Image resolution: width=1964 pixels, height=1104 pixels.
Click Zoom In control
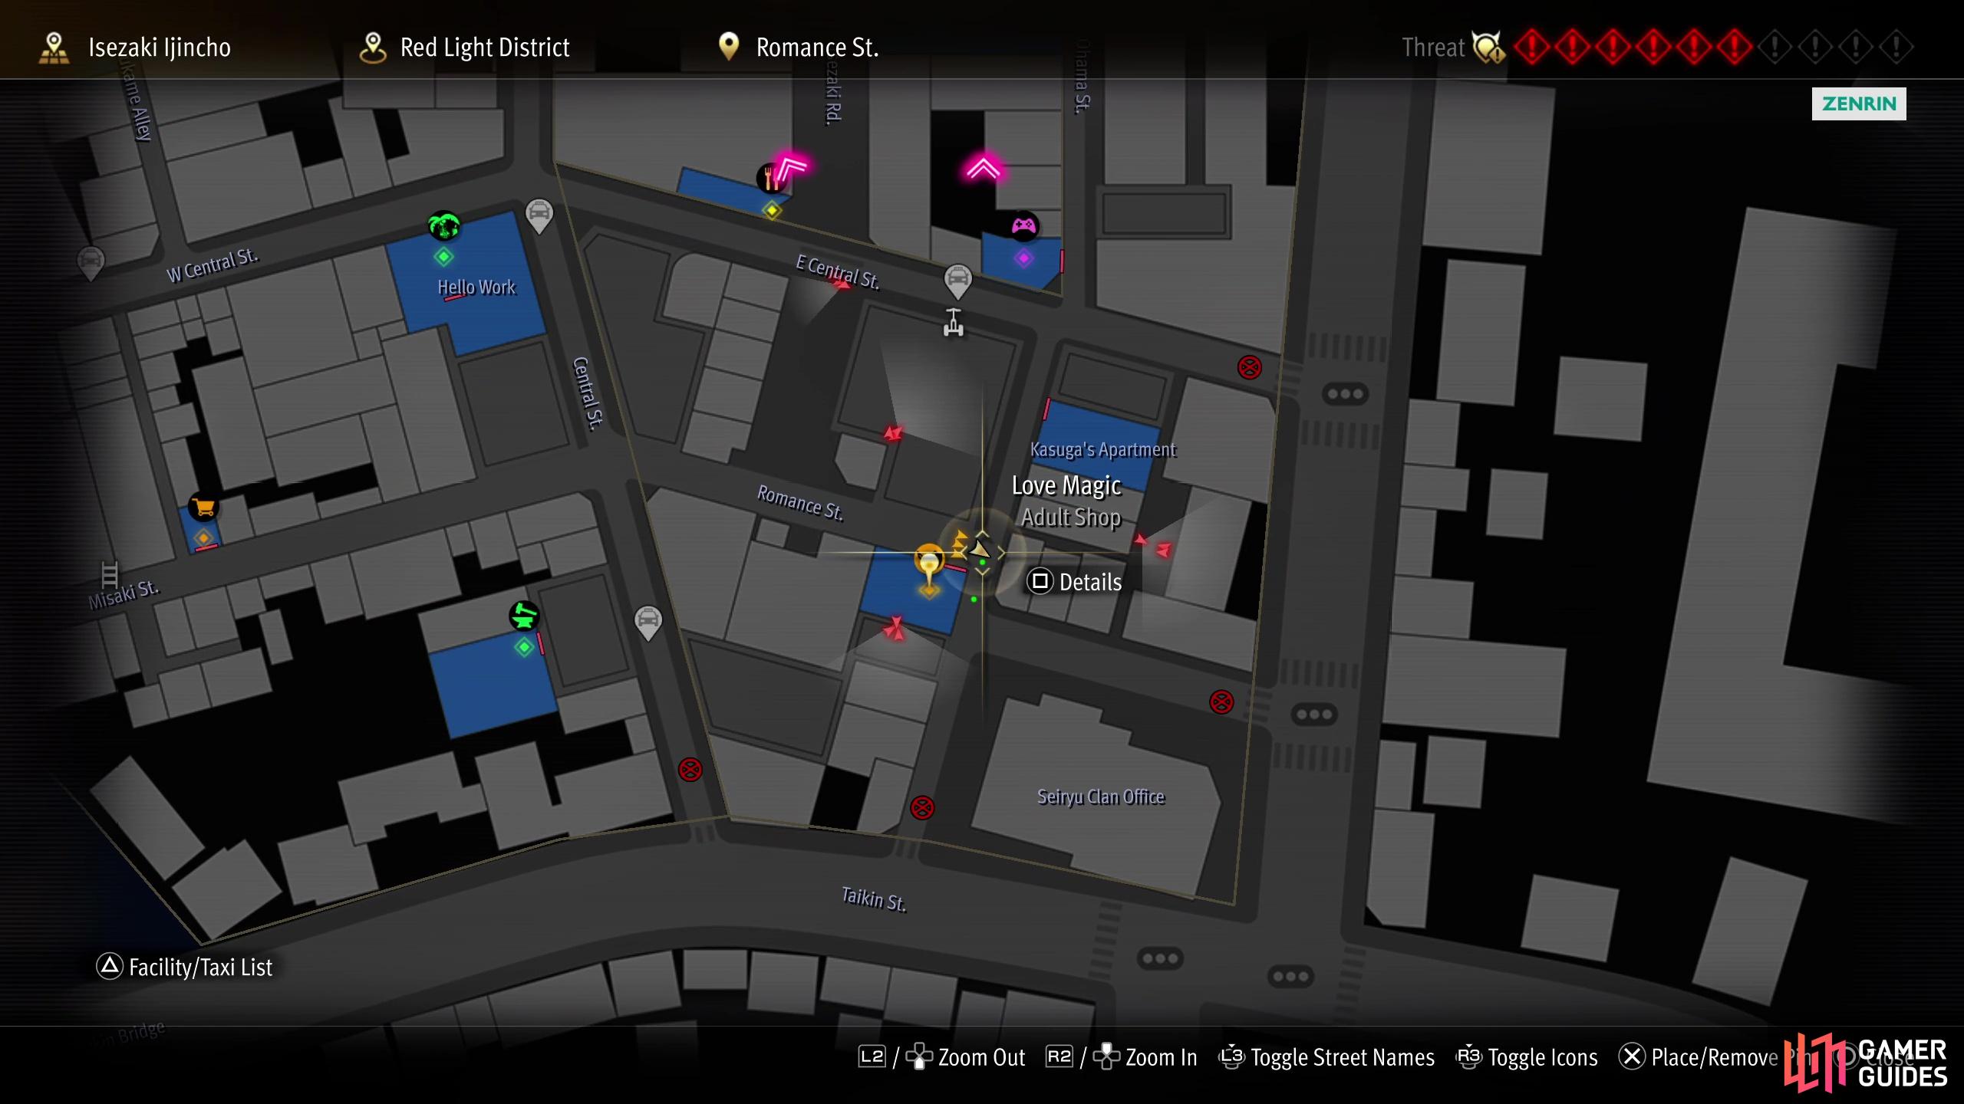[1122, 1057]
